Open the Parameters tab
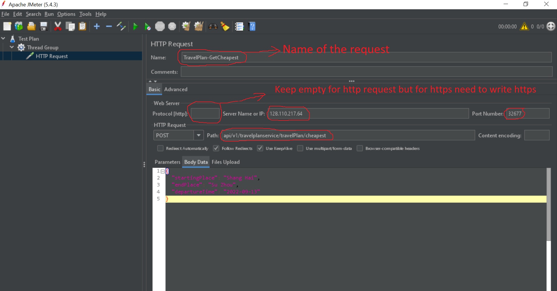The height and width of the screenshot is (291, 557). [x=167, y=162]
